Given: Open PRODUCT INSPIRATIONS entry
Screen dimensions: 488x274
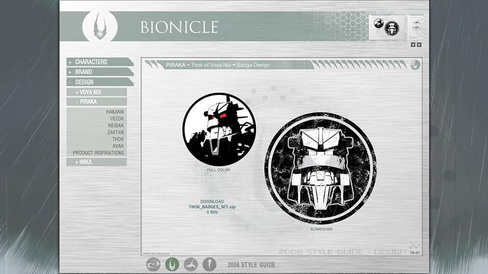Looking at the screenshot, I should (98, 153).
